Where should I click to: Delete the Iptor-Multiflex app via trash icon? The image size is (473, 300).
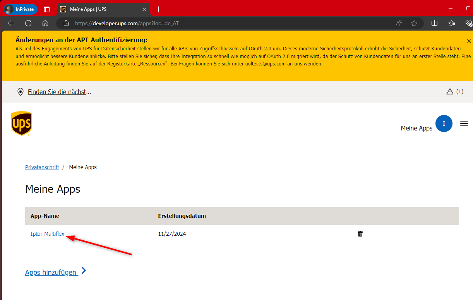(360, 234)
